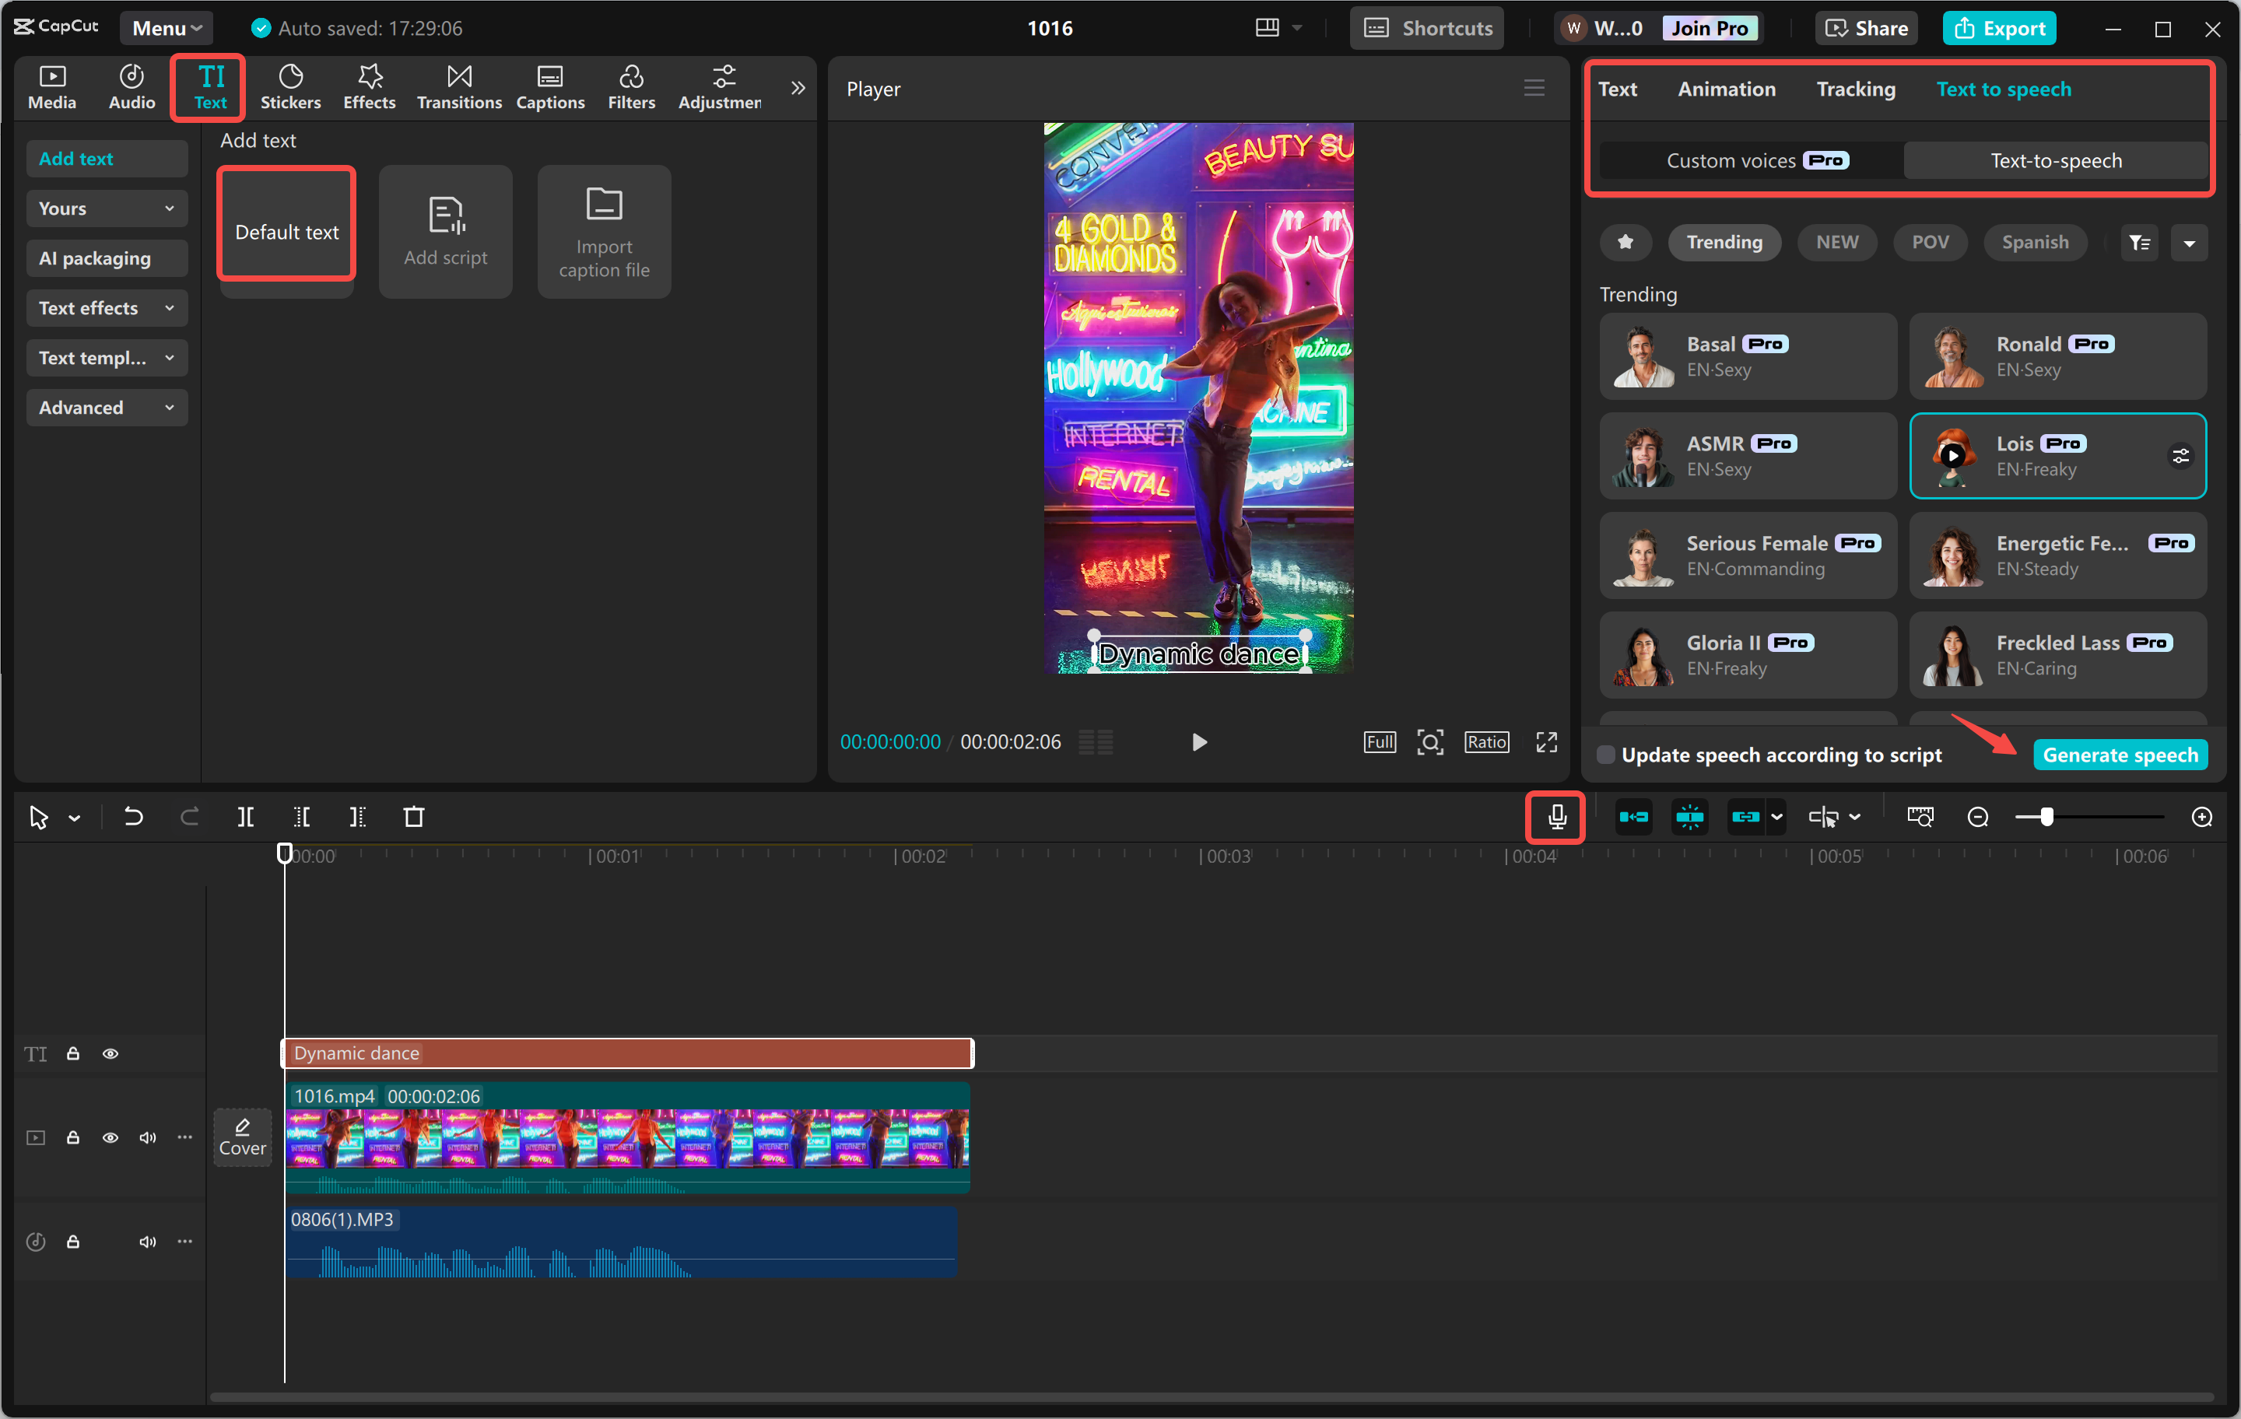Click the Undo icon above the timeline
Screen dimensions: 2241x1419
(133, 817)
